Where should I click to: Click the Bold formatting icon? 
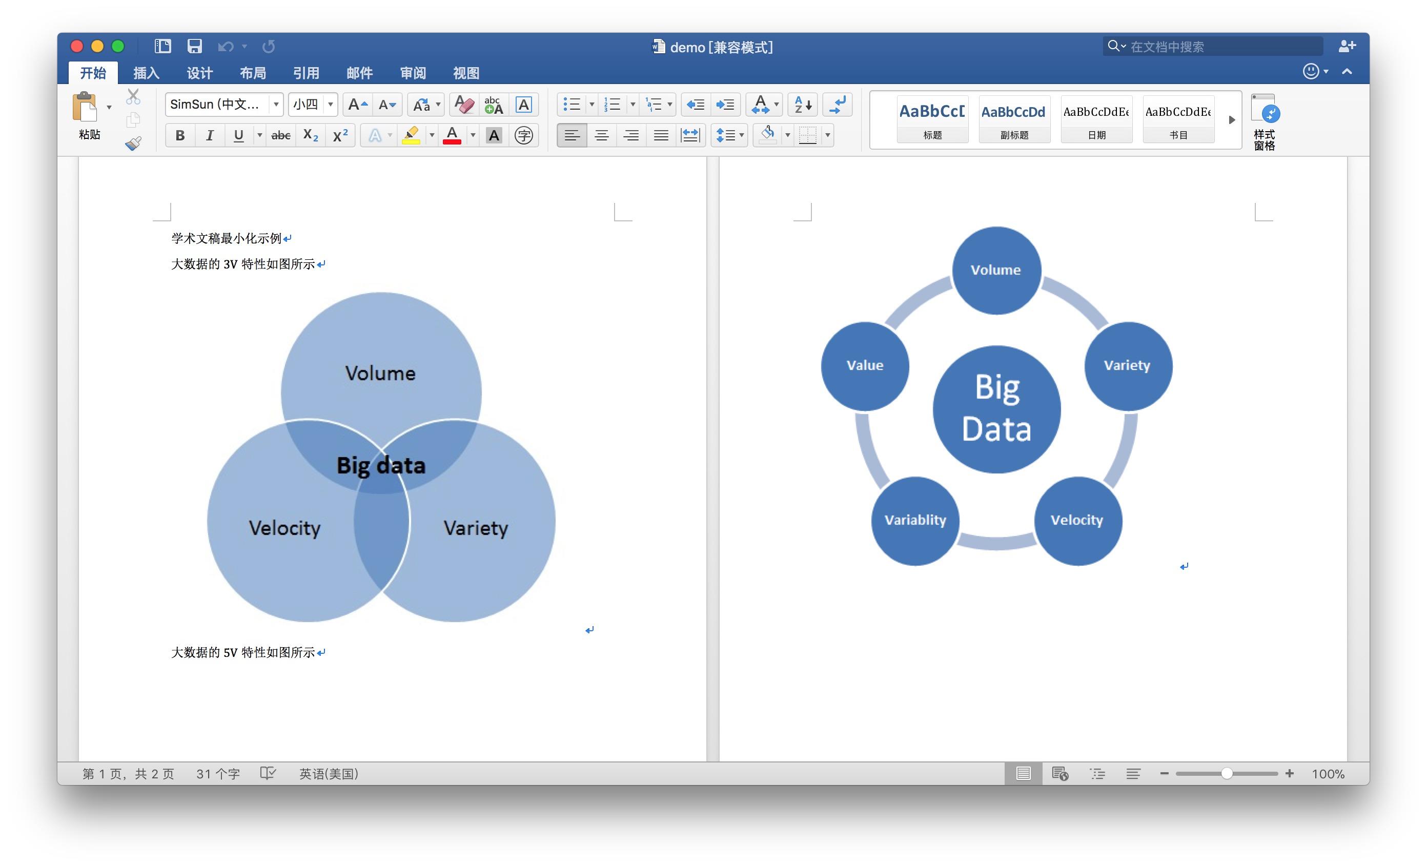pyautogui.click(x=178, y=133)
